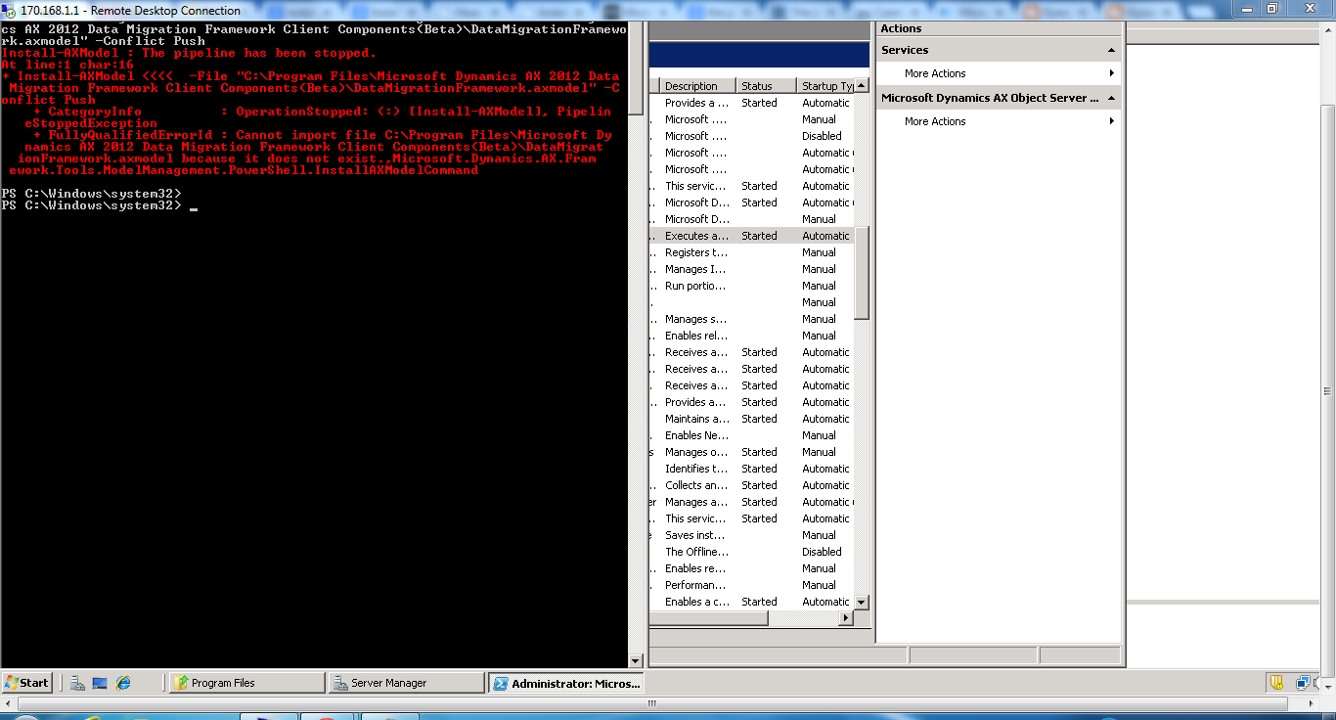Viewport: 1336px width, 720px height.
Task: Click the PowerShell command prompt line
Action: [x=98, y=205]
